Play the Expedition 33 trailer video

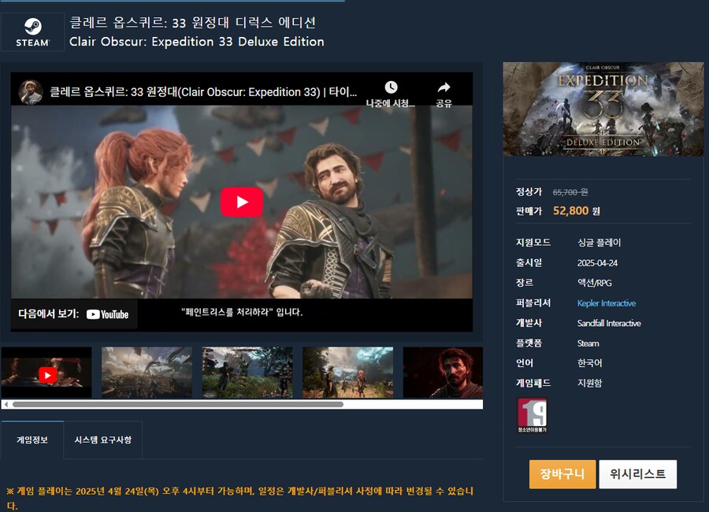(x=242, y=201)
